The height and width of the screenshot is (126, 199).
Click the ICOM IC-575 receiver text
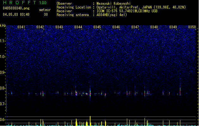(x=127, y=11)
